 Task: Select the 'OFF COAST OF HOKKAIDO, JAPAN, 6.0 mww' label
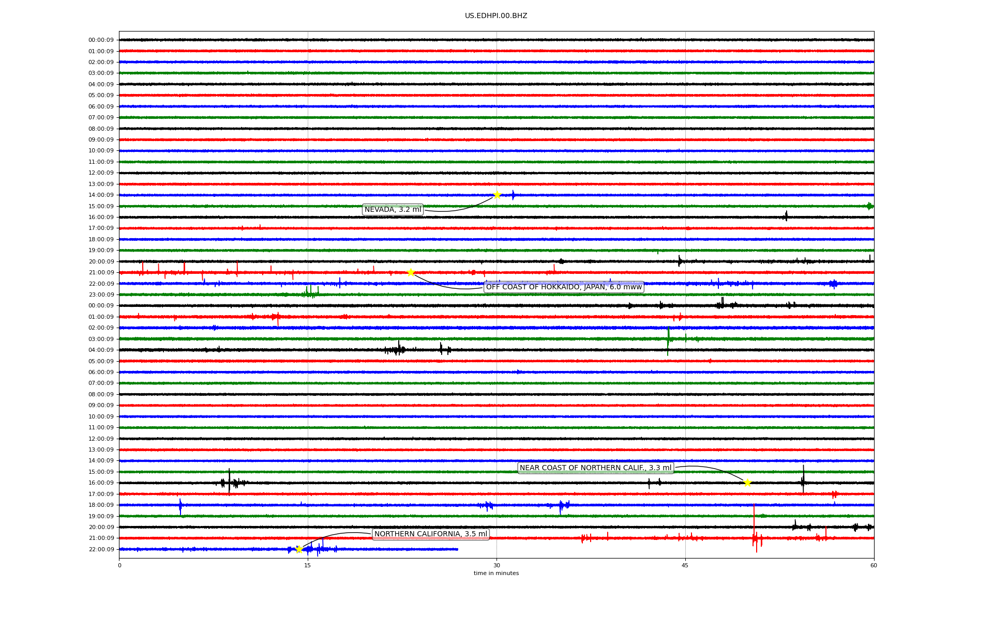coord(564,287)
